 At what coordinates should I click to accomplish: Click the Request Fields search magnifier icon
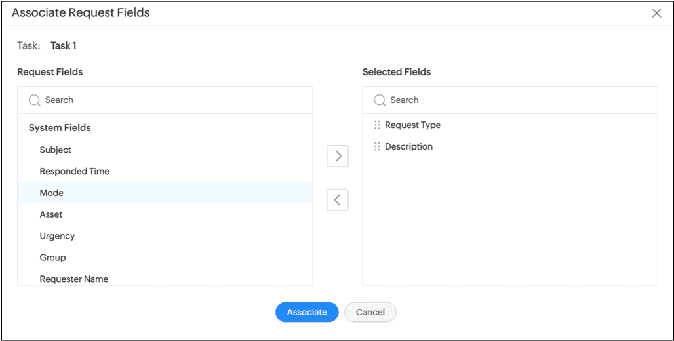(35, 100)
